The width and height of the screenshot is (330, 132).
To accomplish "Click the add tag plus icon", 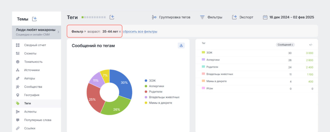I will point(112,17).
